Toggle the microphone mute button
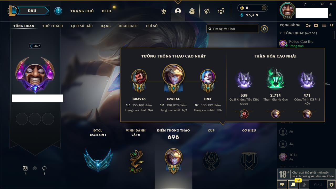This screenshot has width=336, height=189. click(304, 185)
